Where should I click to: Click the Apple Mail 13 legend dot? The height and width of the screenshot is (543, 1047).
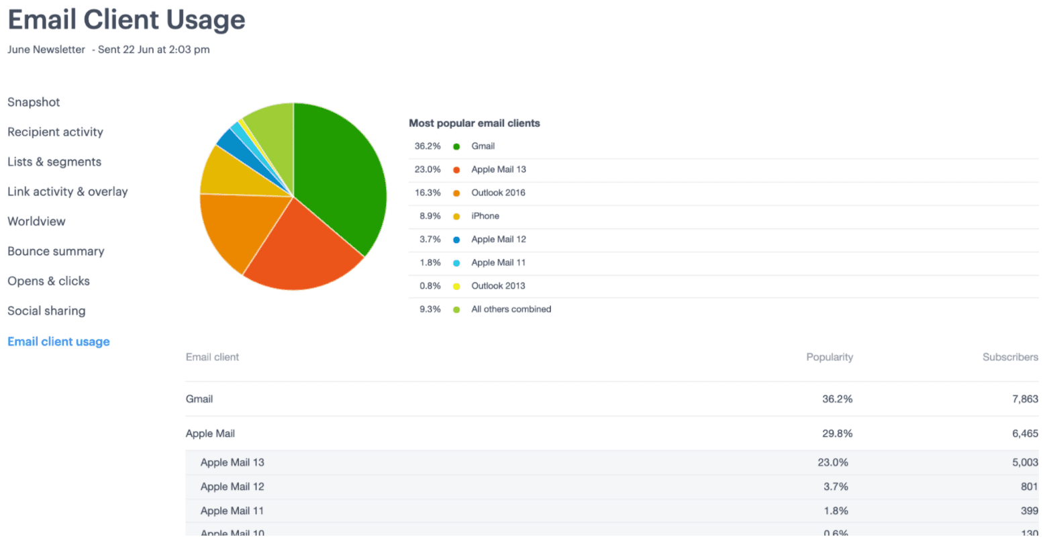click(456, 170)
